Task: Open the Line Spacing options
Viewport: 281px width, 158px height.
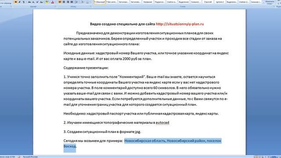Action: pyautogui.click(x=76, y=2)
